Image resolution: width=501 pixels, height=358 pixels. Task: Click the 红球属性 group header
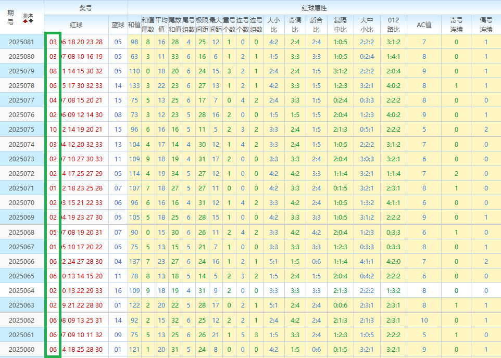[314, 8]
